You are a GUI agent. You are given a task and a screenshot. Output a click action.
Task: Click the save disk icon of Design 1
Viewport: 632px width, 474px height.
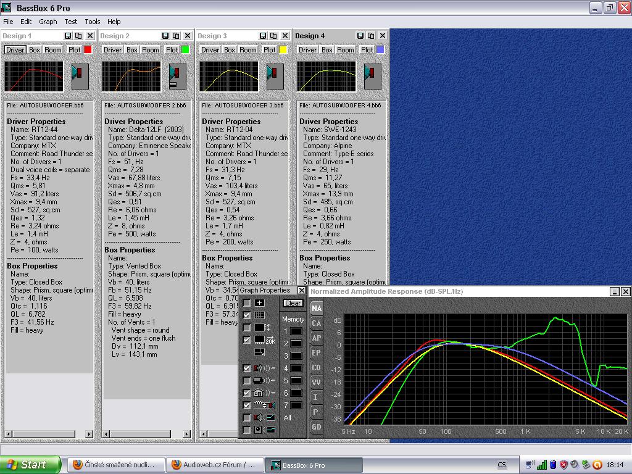(x=68, y=36)
